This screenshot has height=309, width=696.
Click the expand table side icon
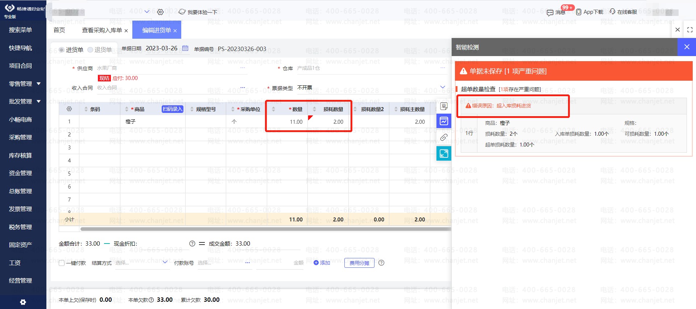click(x=444, y=153)
